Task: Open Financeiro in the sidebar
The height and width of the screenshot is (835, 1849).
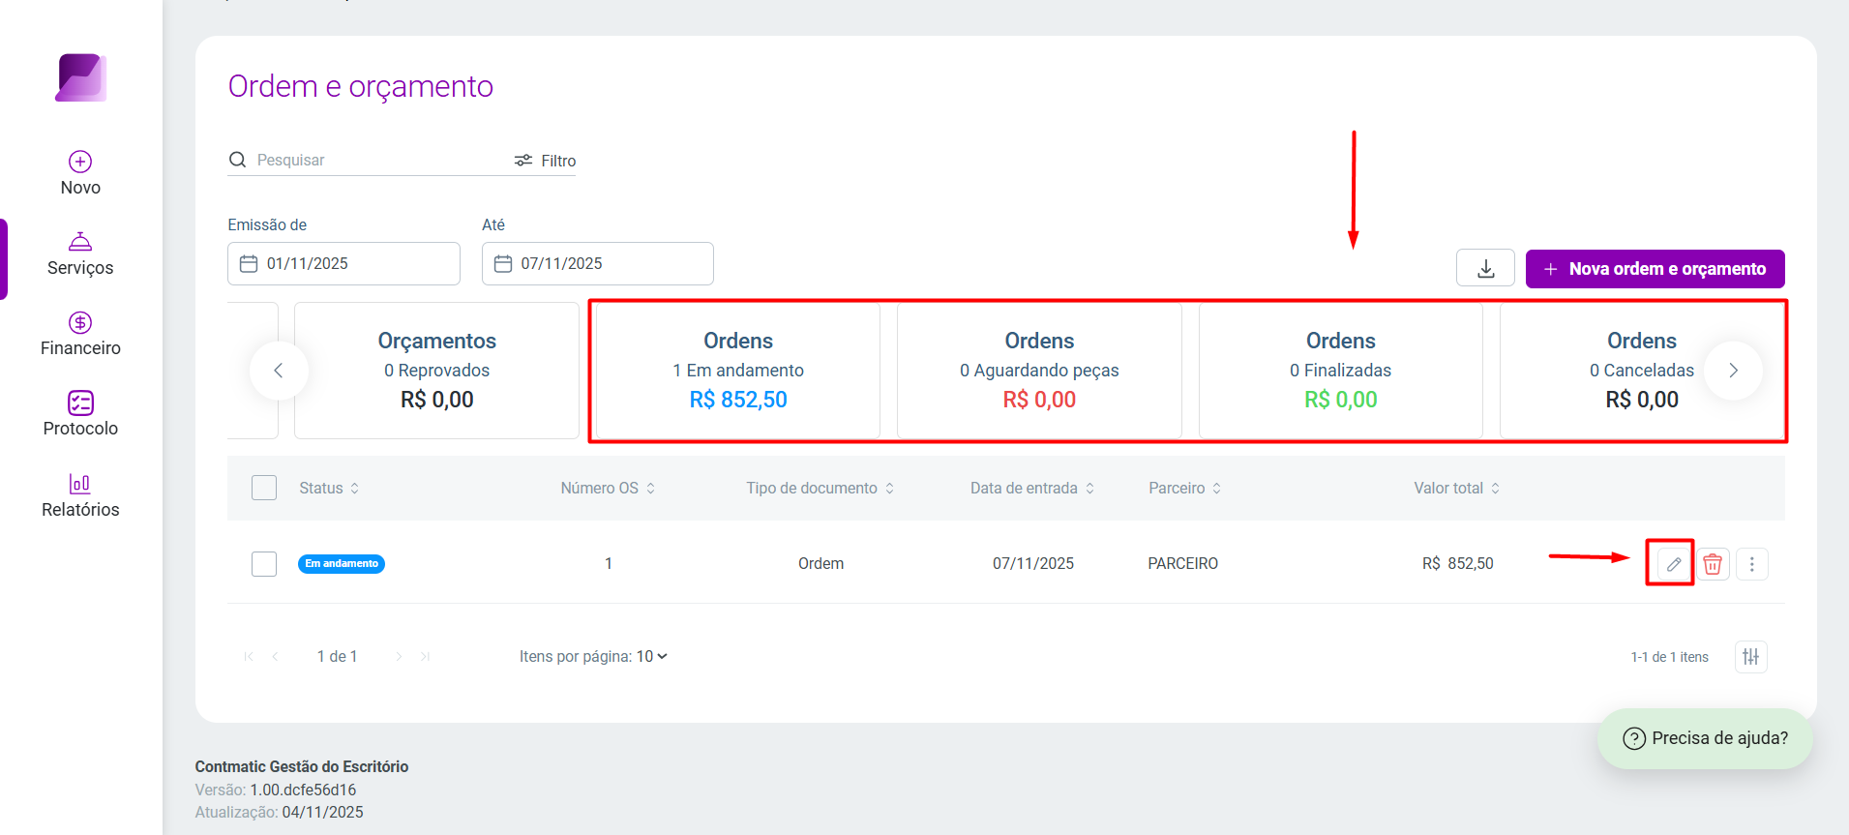Action: (80, 335)
